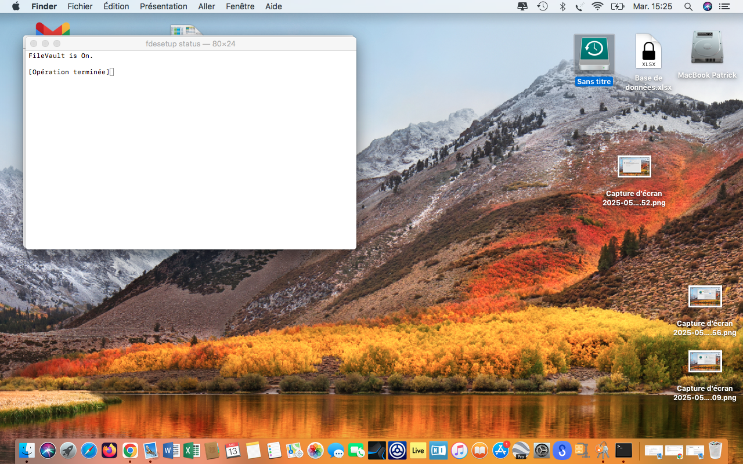This screenshot has height=464, width=743.
Task: Open the Time Machine menu bar item
Action: click(542, 6)
